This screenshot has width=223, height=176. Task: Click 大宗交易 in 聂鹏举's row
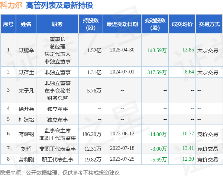(x=207, y=50)
